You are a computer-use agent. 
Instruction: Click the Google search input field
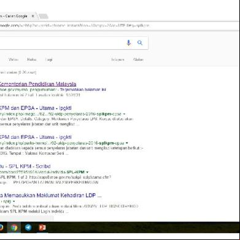click(x=61, y=43)
